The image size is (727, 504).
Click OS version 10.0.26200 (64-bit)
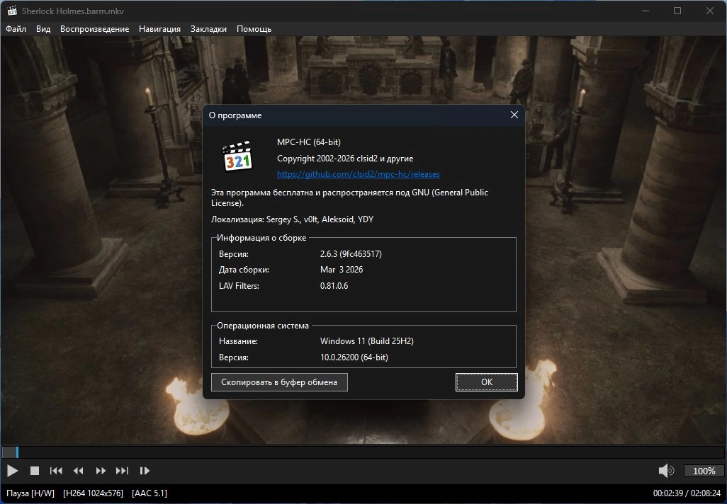(x=354, y=357)
